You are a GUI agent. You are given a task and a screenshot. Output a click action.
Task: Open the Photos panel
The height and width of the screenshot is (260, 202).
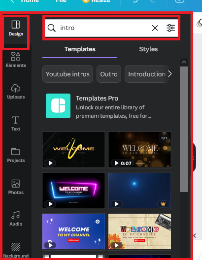pyautogui.click(x=16, y=187)
